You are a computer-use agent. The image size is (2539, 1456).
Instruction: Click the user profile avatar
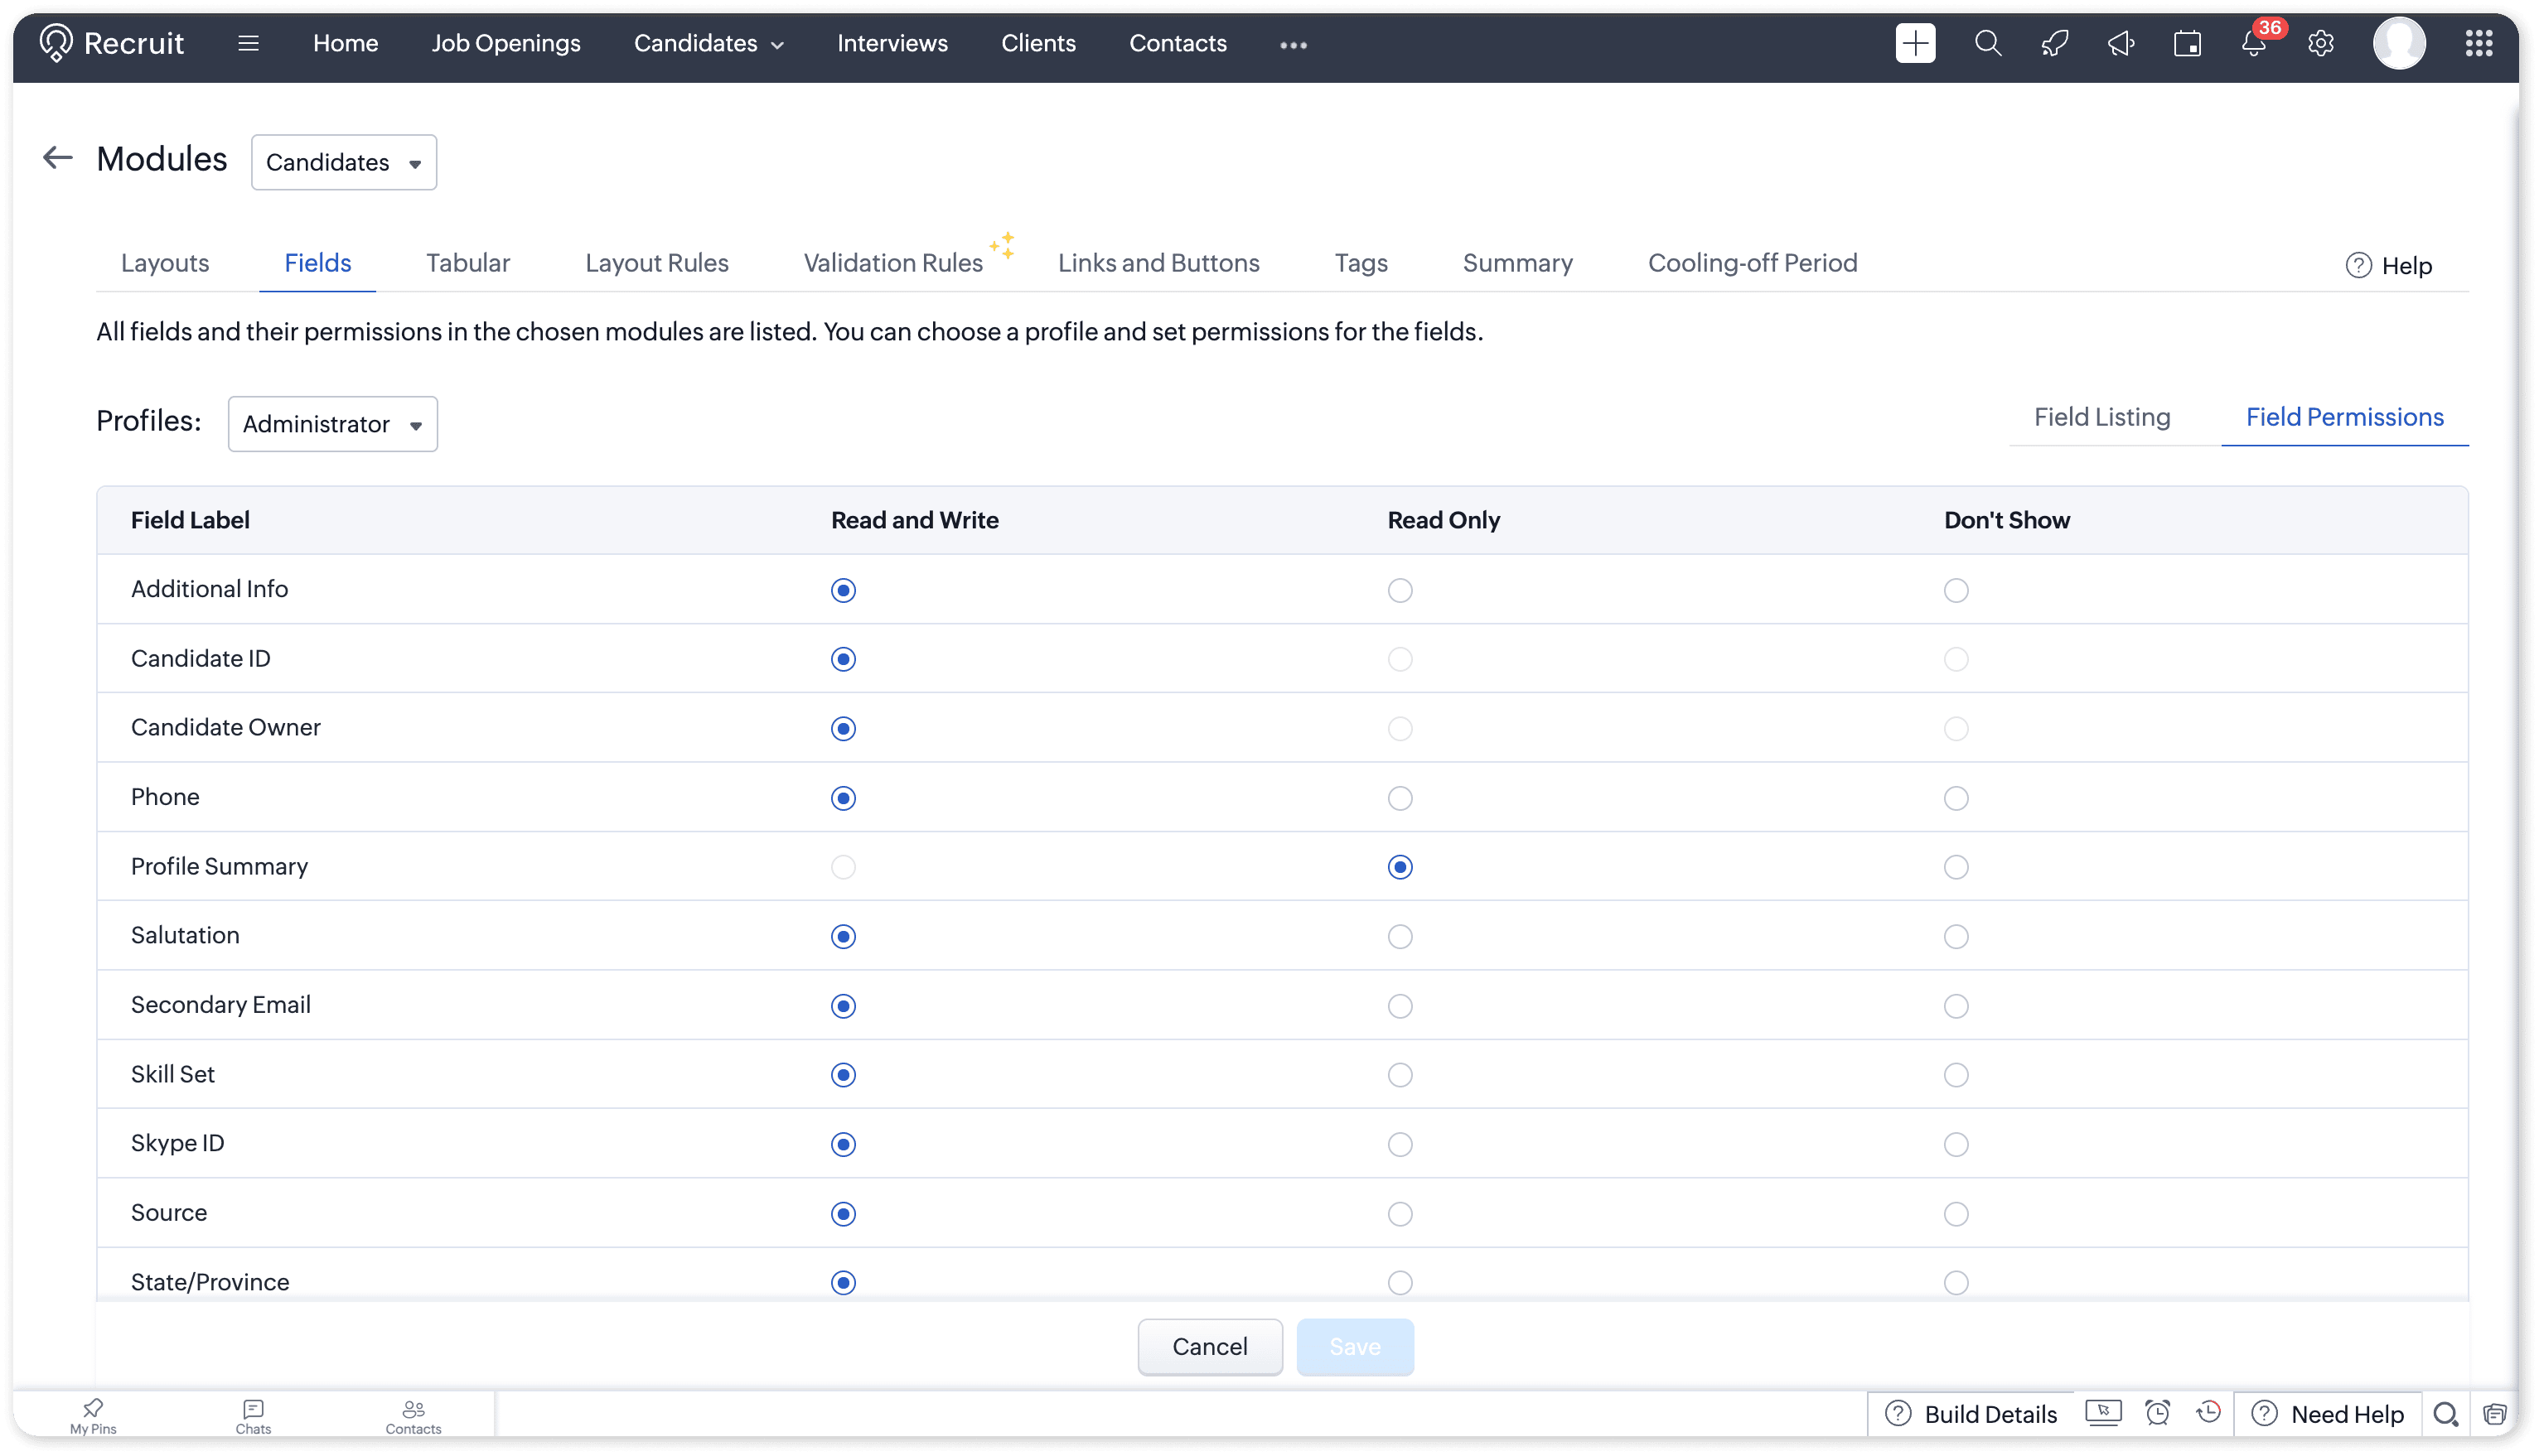click(2399, 44)
